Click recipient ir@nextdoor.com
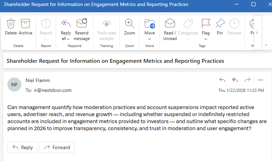 53,90
